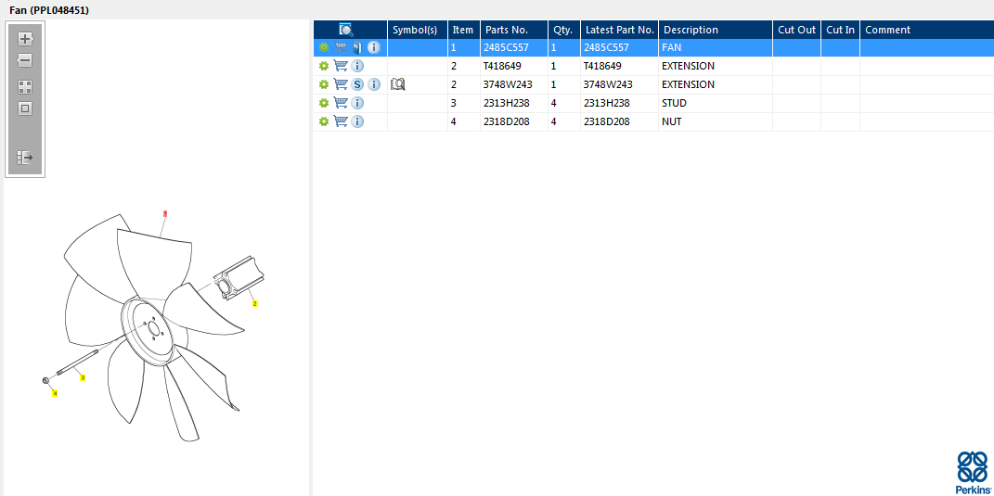Sort by the Item column header
This screenshot has height=496, width=994.
point(464,30)
